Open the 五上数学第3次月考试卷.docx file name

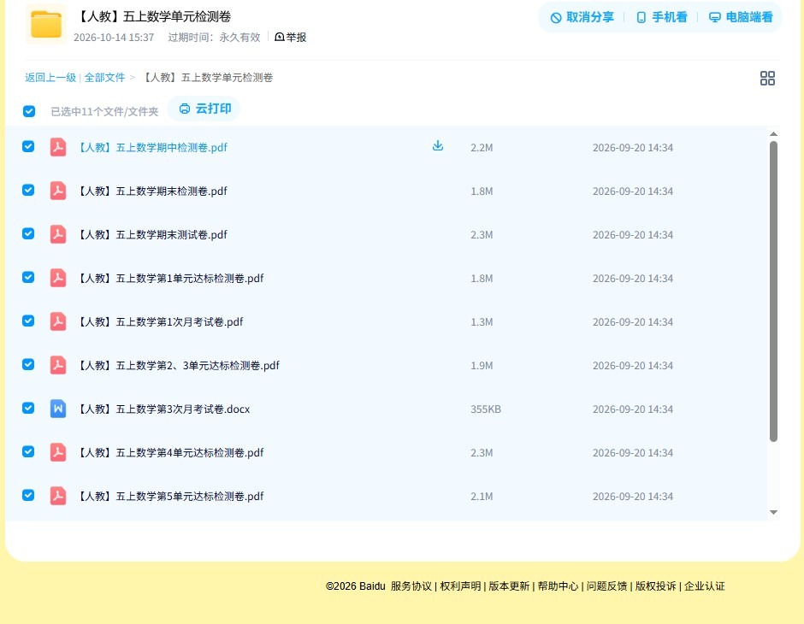point(163,409)
